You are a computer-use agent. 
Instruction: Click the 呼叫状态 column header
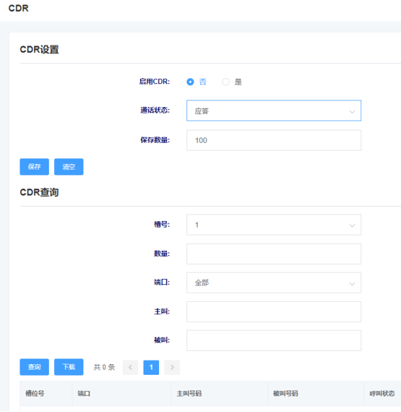click(x=382, y=394)
